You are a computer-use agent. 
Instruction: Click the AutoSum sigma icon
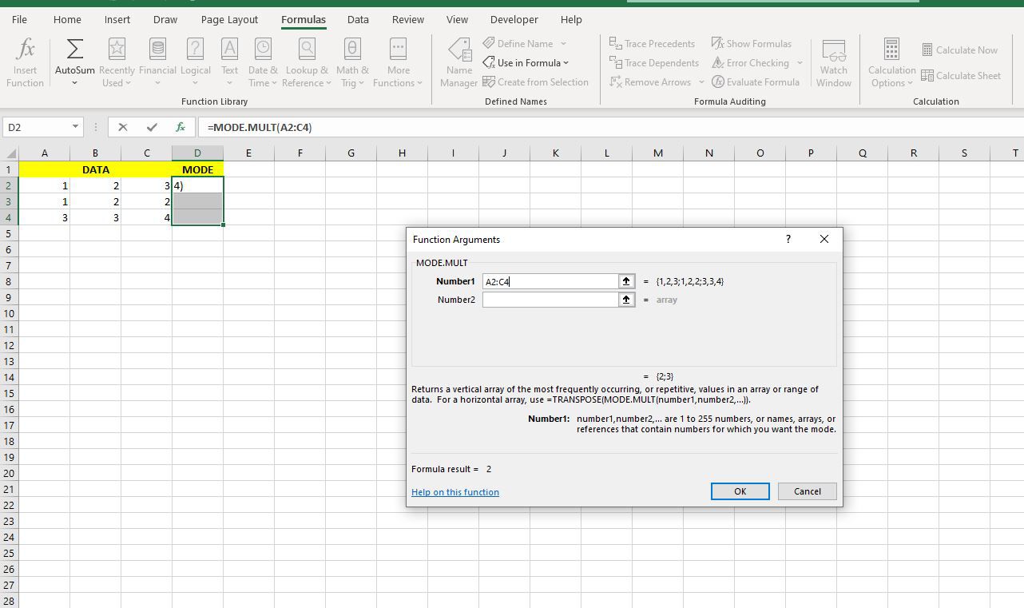click(x=74, y=50)
